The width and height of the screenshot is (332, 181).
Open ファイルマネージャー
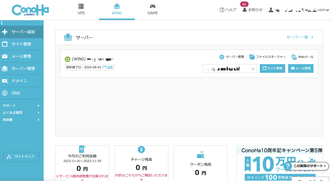click(267, 57)
